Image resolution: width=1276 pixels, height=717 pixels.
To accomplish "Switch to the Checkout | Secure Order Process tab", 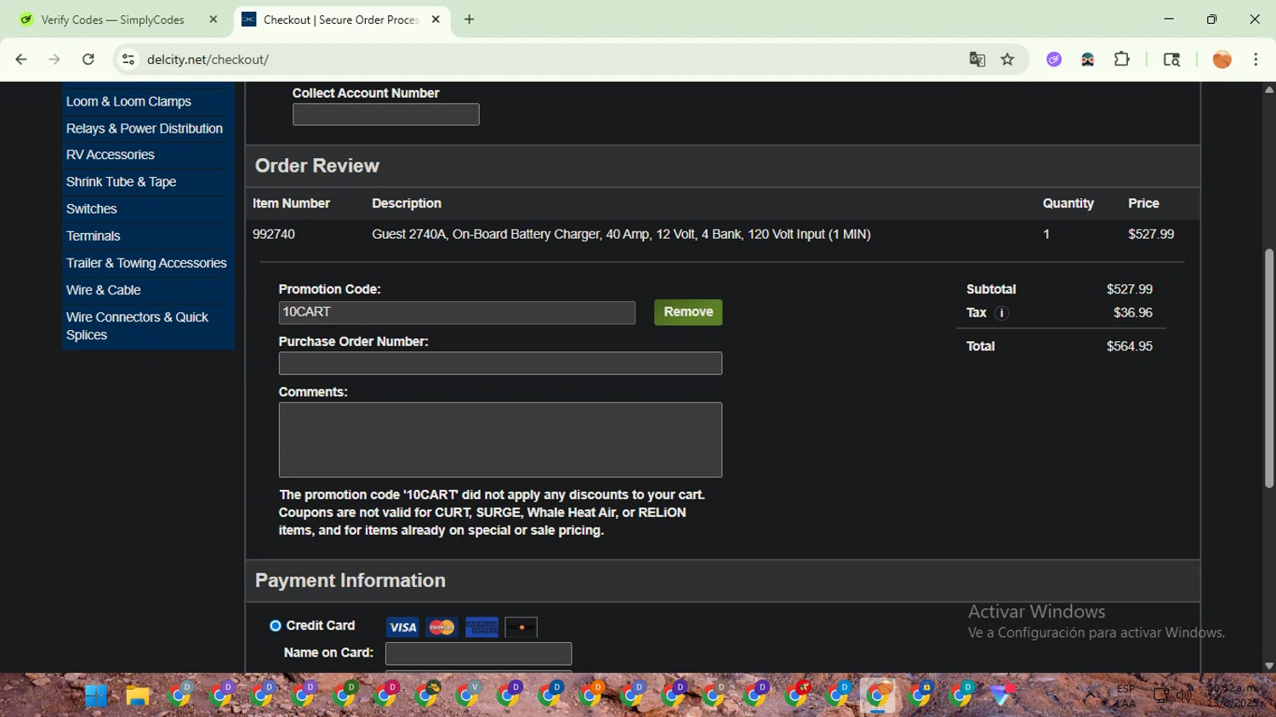I will click(340, 20).
